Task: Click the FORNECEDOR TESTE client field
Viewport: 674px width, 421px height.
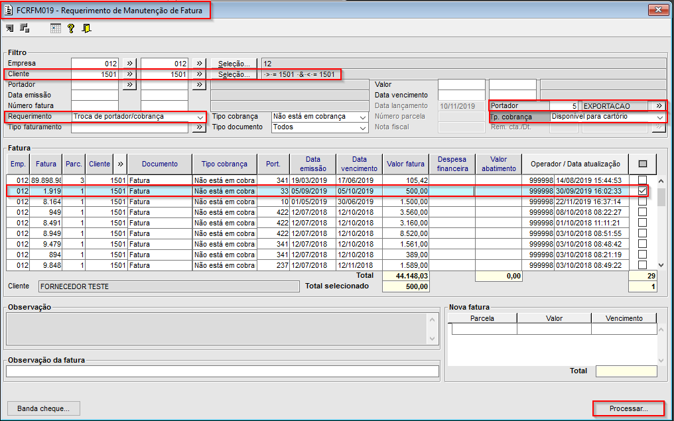Action: (168, 286)
